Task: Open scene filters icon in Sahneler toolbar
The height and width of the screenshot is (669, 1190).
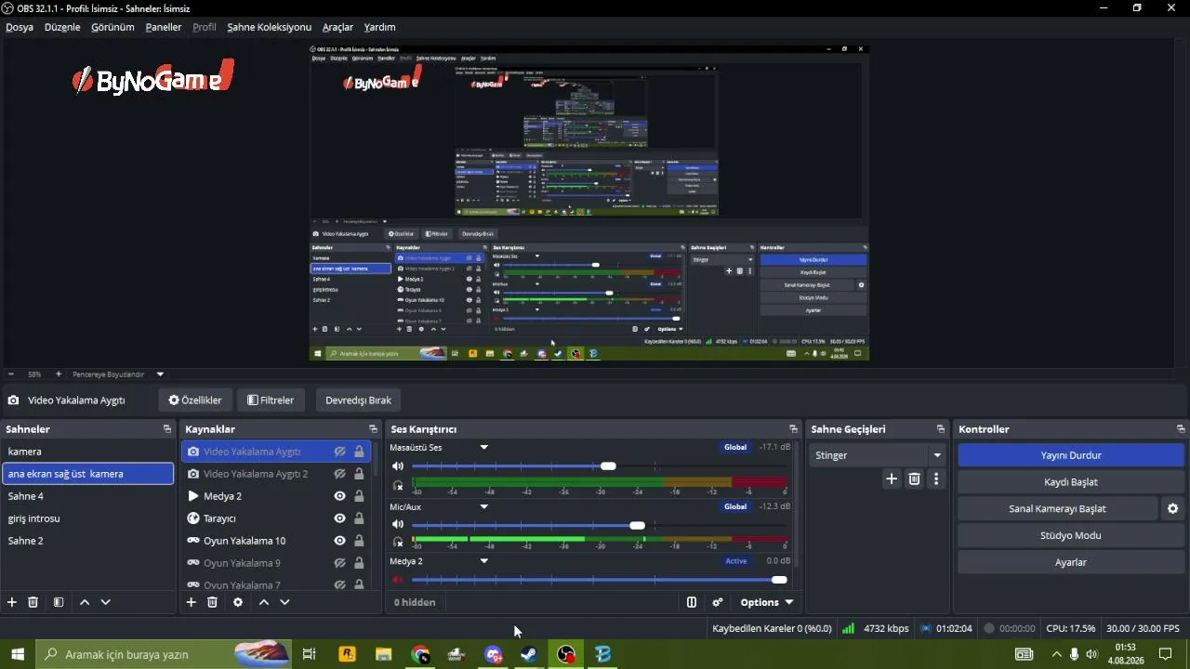Action: click(x=59, y=602)
